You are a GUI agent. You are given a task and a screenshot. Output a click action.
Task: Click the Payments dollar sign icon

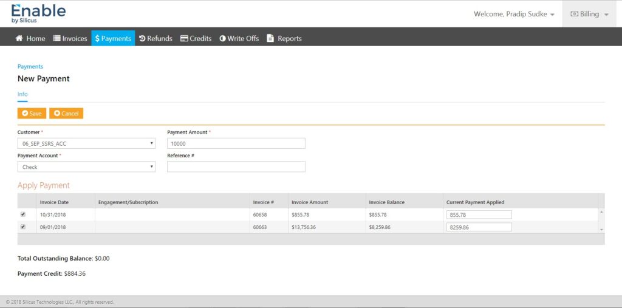tap(97, 38)
